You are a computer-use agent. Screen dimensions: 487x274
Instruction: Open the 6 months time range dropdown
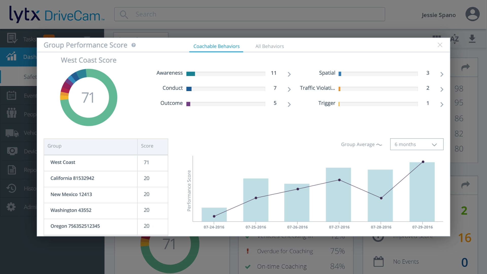pos(416,144)
